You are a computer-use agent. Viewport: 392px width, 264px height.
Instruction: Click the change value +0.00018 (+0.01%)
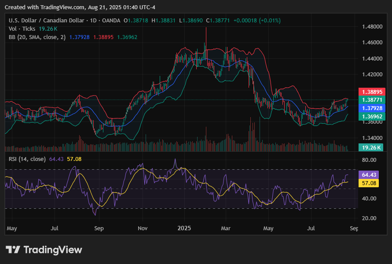257,21
